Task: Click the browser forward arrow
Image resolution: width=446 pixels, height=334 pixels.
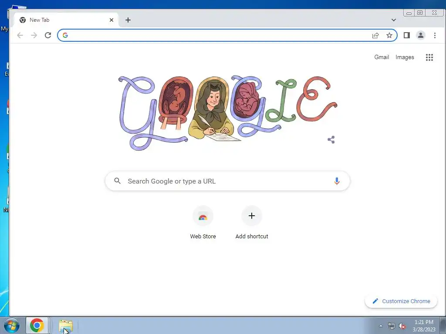Action: click(x=34, y=35)
